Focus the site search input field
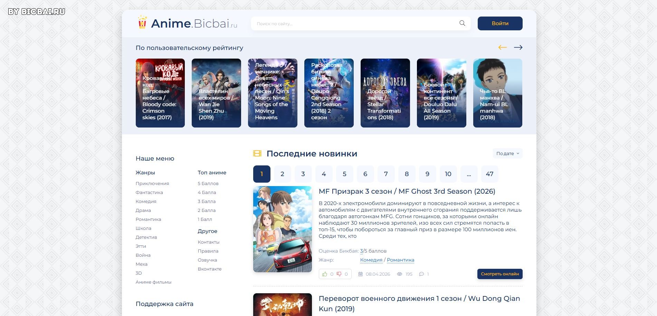 point(356,24)
